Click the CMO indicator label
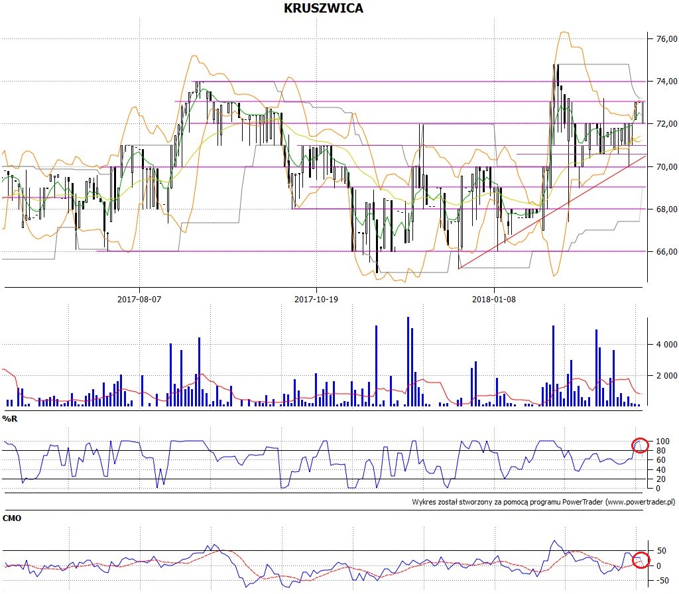Image resolution: width=679 pixels, height=594 pixels. click(12, 518)
